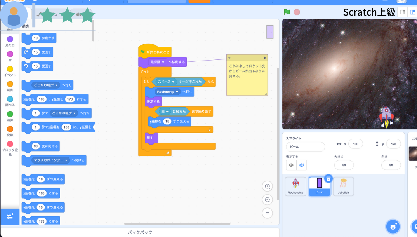
Task: Delete the ビーム sprite via trash icon
Action: point(328,179)
